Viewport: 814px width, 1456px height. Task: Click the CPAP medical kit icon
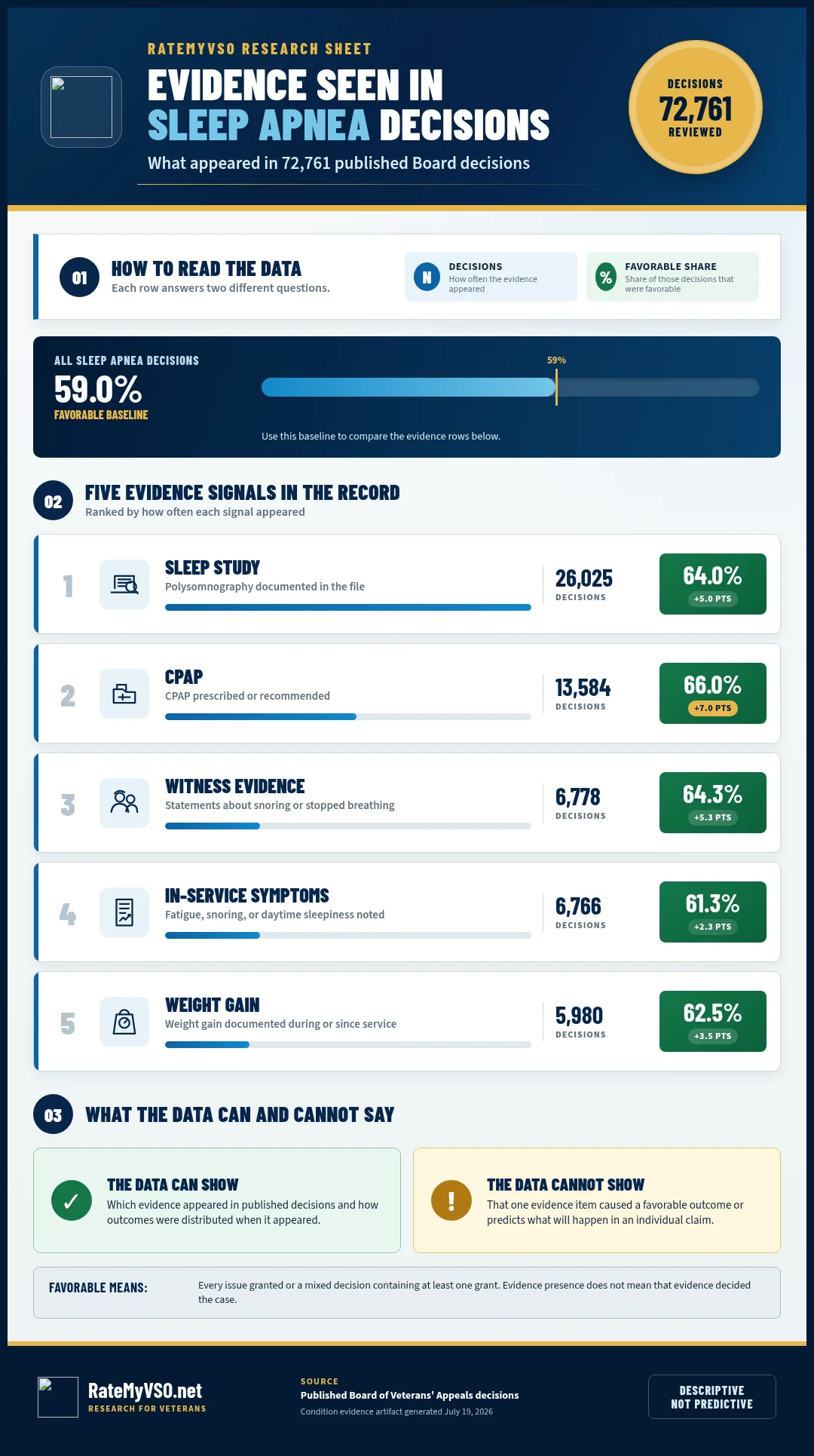coord(124,694)
